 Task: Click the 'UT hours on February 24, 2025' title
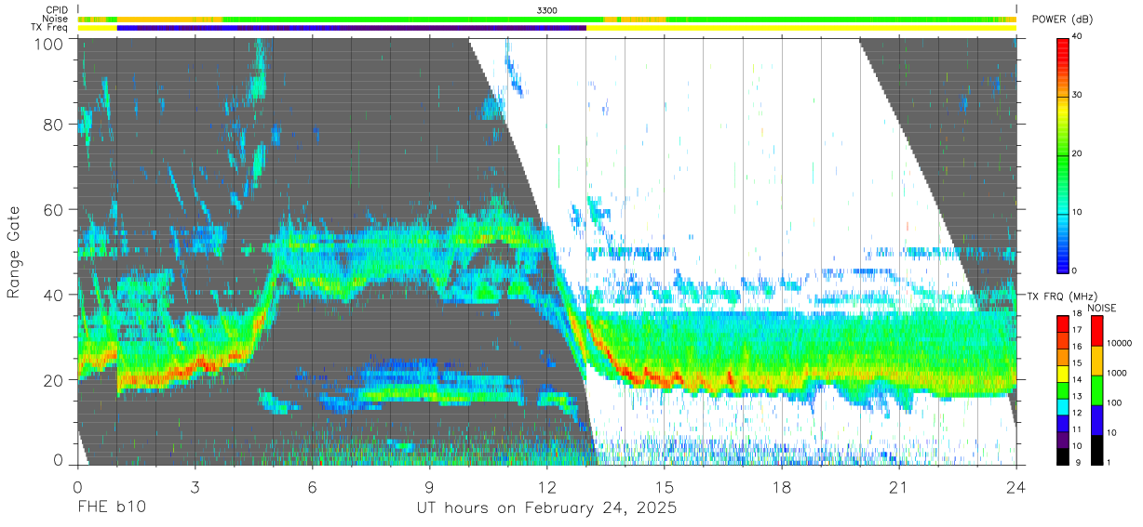click(x=546, y=508)
